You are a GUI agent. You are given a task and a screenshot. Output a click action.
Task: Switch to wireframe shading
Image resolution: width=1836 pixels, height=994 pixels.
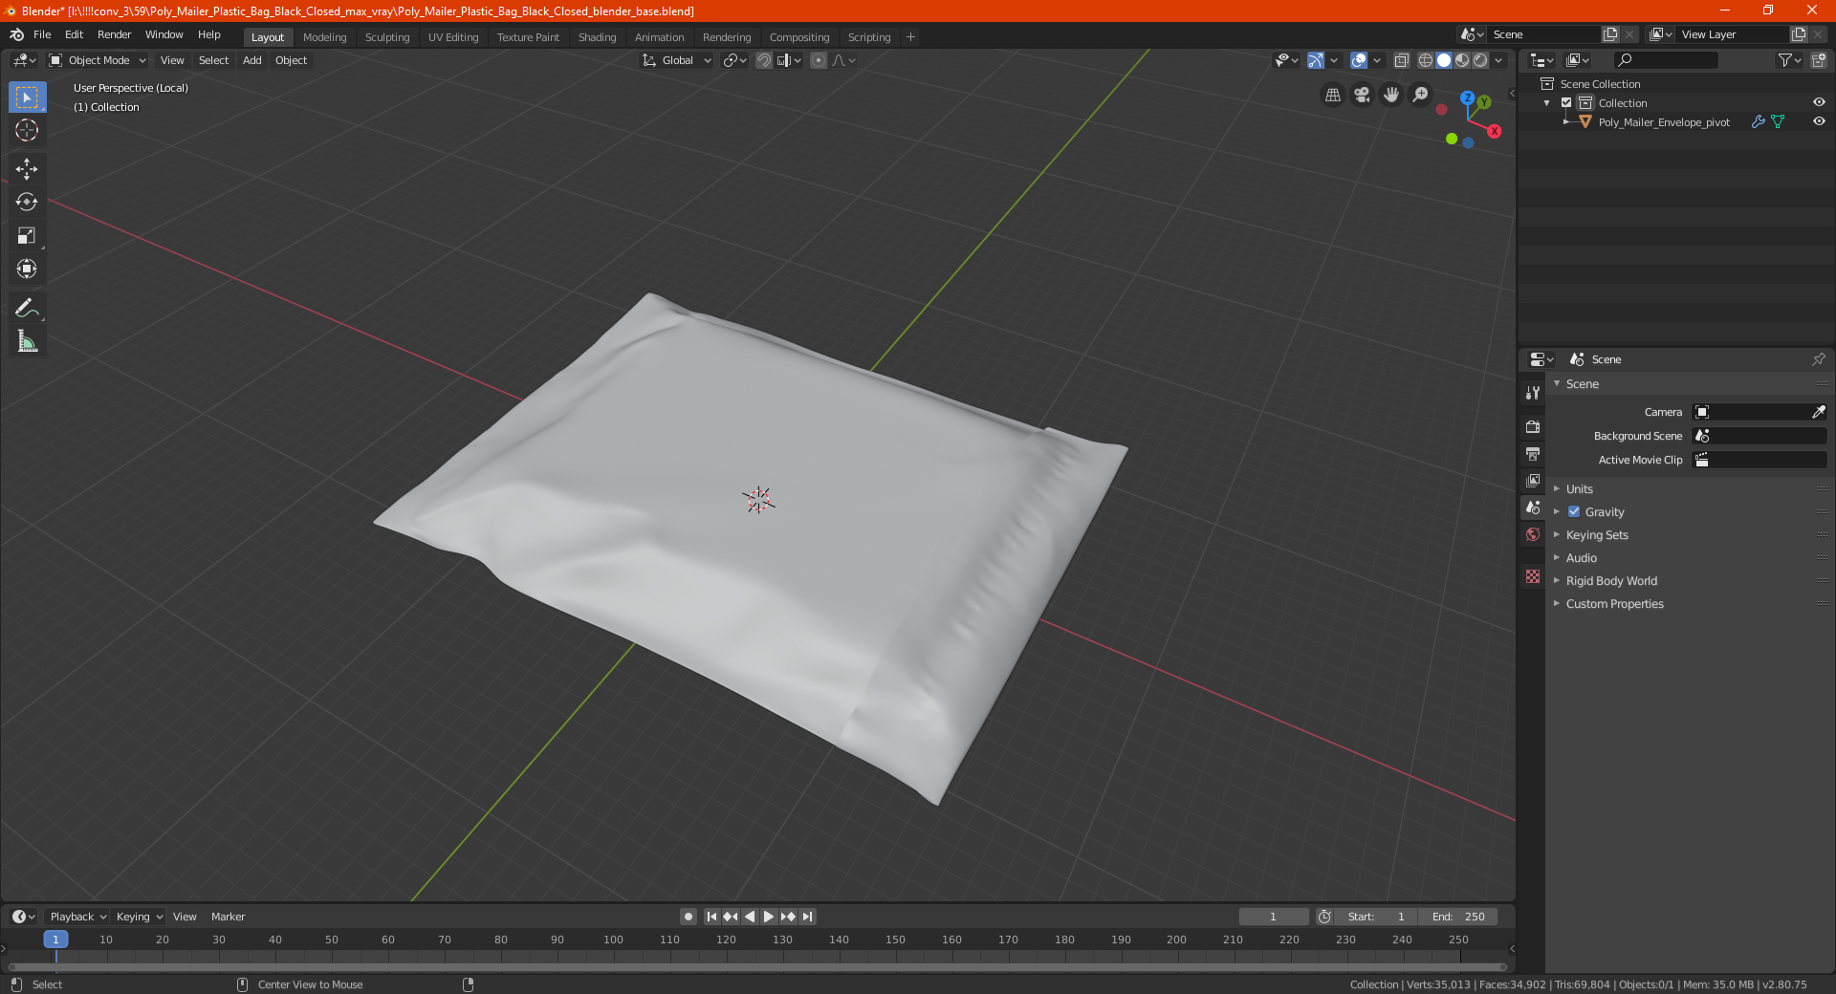pyautogui.click(x=1425, y=60)
